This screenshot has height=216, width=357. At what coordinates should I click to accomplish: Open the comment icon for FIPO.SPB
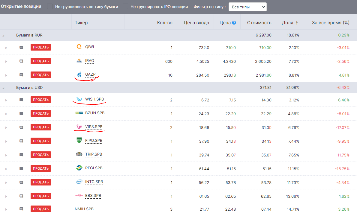point(21,141)
